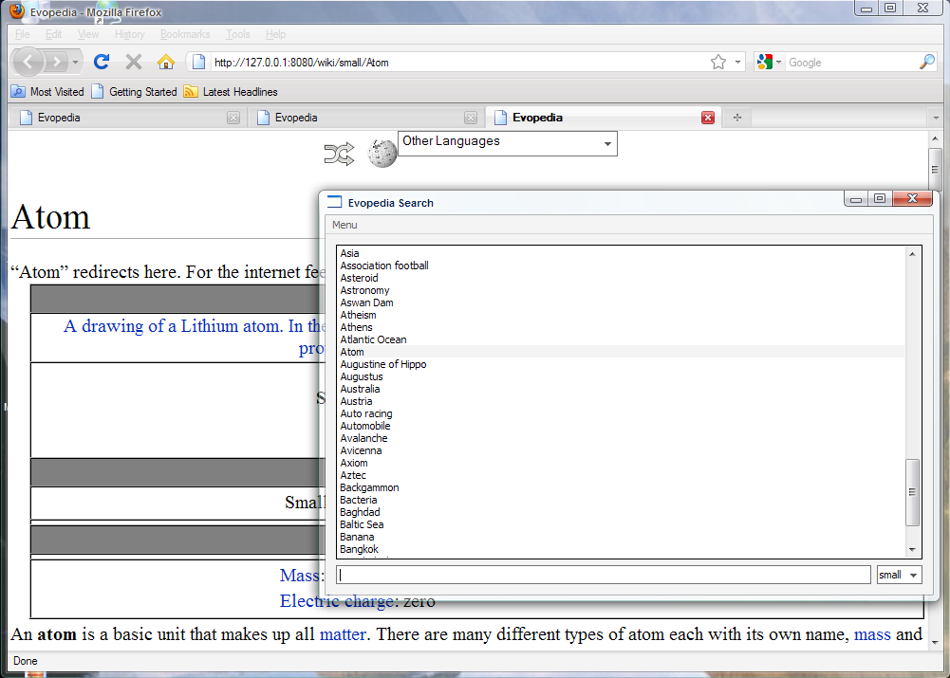Click the Firefox home icon

165,62
